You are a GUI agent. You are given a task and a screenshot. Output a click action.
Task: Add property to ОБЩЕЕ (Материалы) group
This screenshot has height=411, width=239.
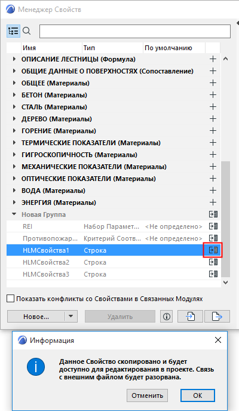(213, 83)
